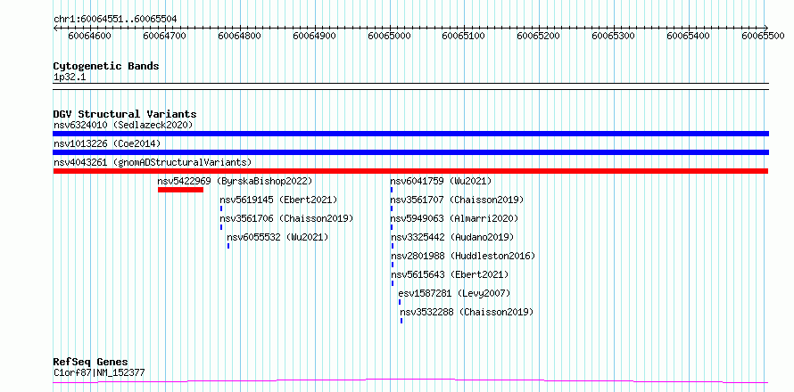Click the magenta C1orf87 gene track line
Screen dimensions: 794x392
[x=410, y=380]
